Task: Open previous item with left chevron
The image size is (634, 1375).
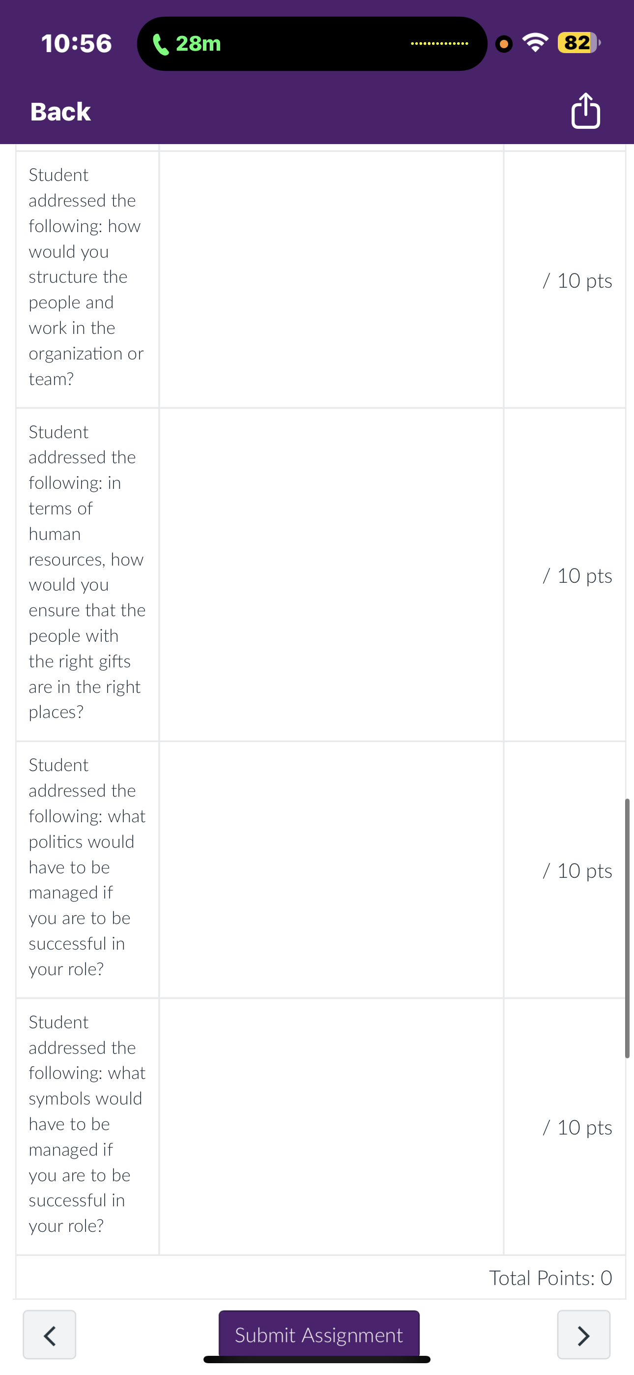Action: point(49,1335)
